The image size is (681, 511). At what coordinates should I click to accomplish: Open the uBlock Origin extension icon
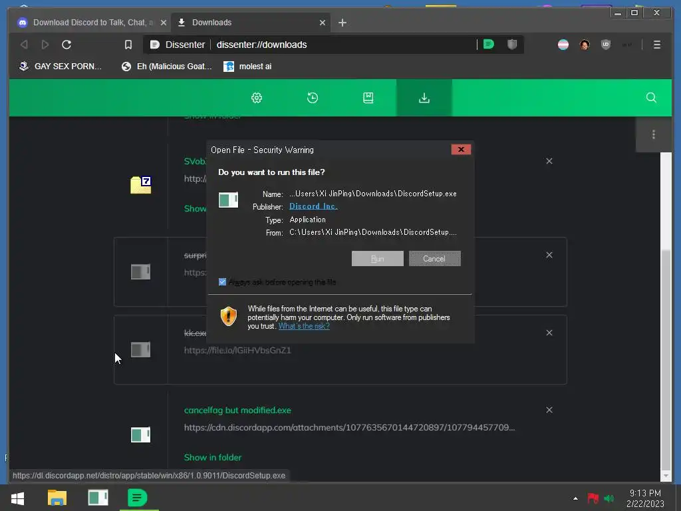605,45
